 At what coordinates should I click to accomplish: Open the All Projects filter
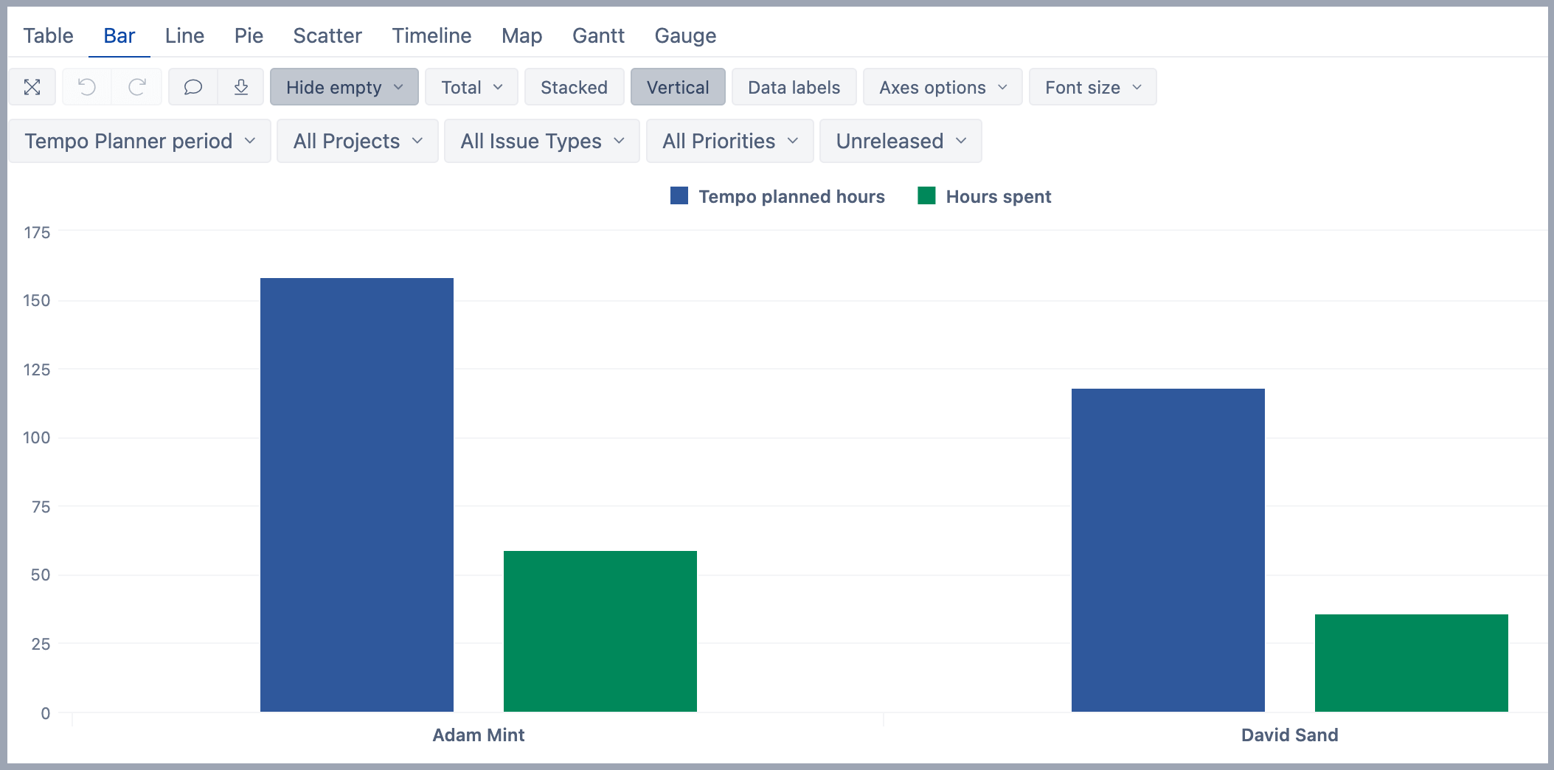[357, 141]
